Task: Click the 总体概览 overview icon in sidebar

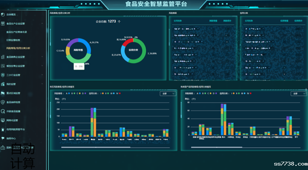Action: (3, 15)
